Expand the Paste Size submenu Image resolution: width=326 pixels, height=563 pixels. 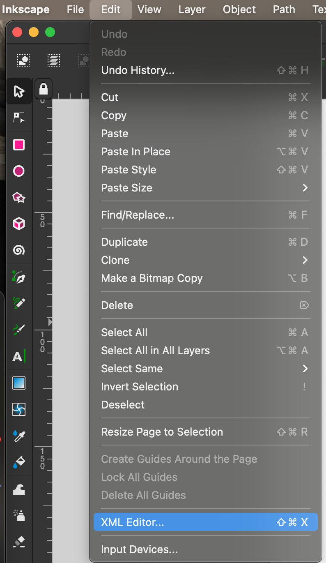click(206, 188)
